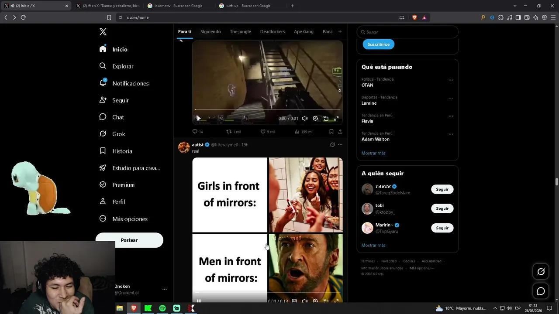Reply to the post with 14 comments
The height and width of the screenshot is (314, 559).
[x=197, y=131]
